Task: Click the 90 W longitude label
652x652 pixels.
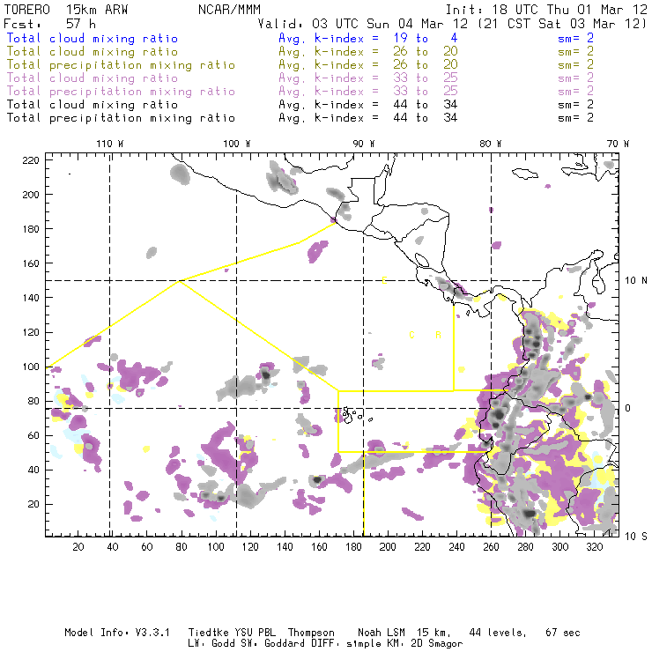Action: [363, 144]
